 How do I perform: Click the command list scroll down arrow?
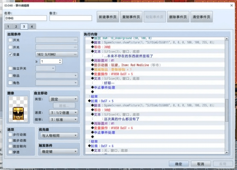227,153
